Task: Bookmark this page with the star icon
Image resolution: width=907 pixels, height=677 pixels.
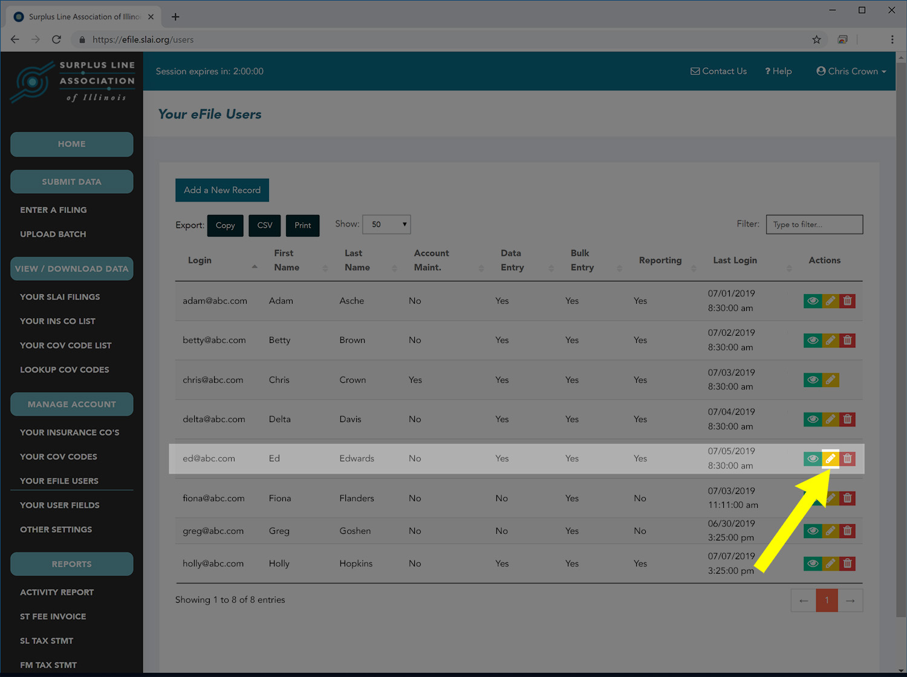Action: (x=816, y=40)
